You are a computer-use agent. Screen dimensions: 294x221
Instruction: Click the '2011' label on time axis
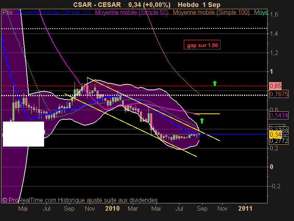click(245, 208)
